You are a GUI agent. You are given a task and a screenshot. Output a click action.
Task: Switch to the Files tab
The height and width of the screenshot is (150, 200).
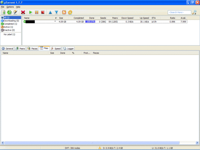(x=44, y=48)
